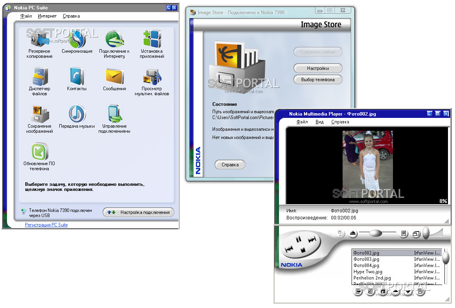
Task: Select Фото003.jpg in playlist
Action: click(x=397, y=259)
